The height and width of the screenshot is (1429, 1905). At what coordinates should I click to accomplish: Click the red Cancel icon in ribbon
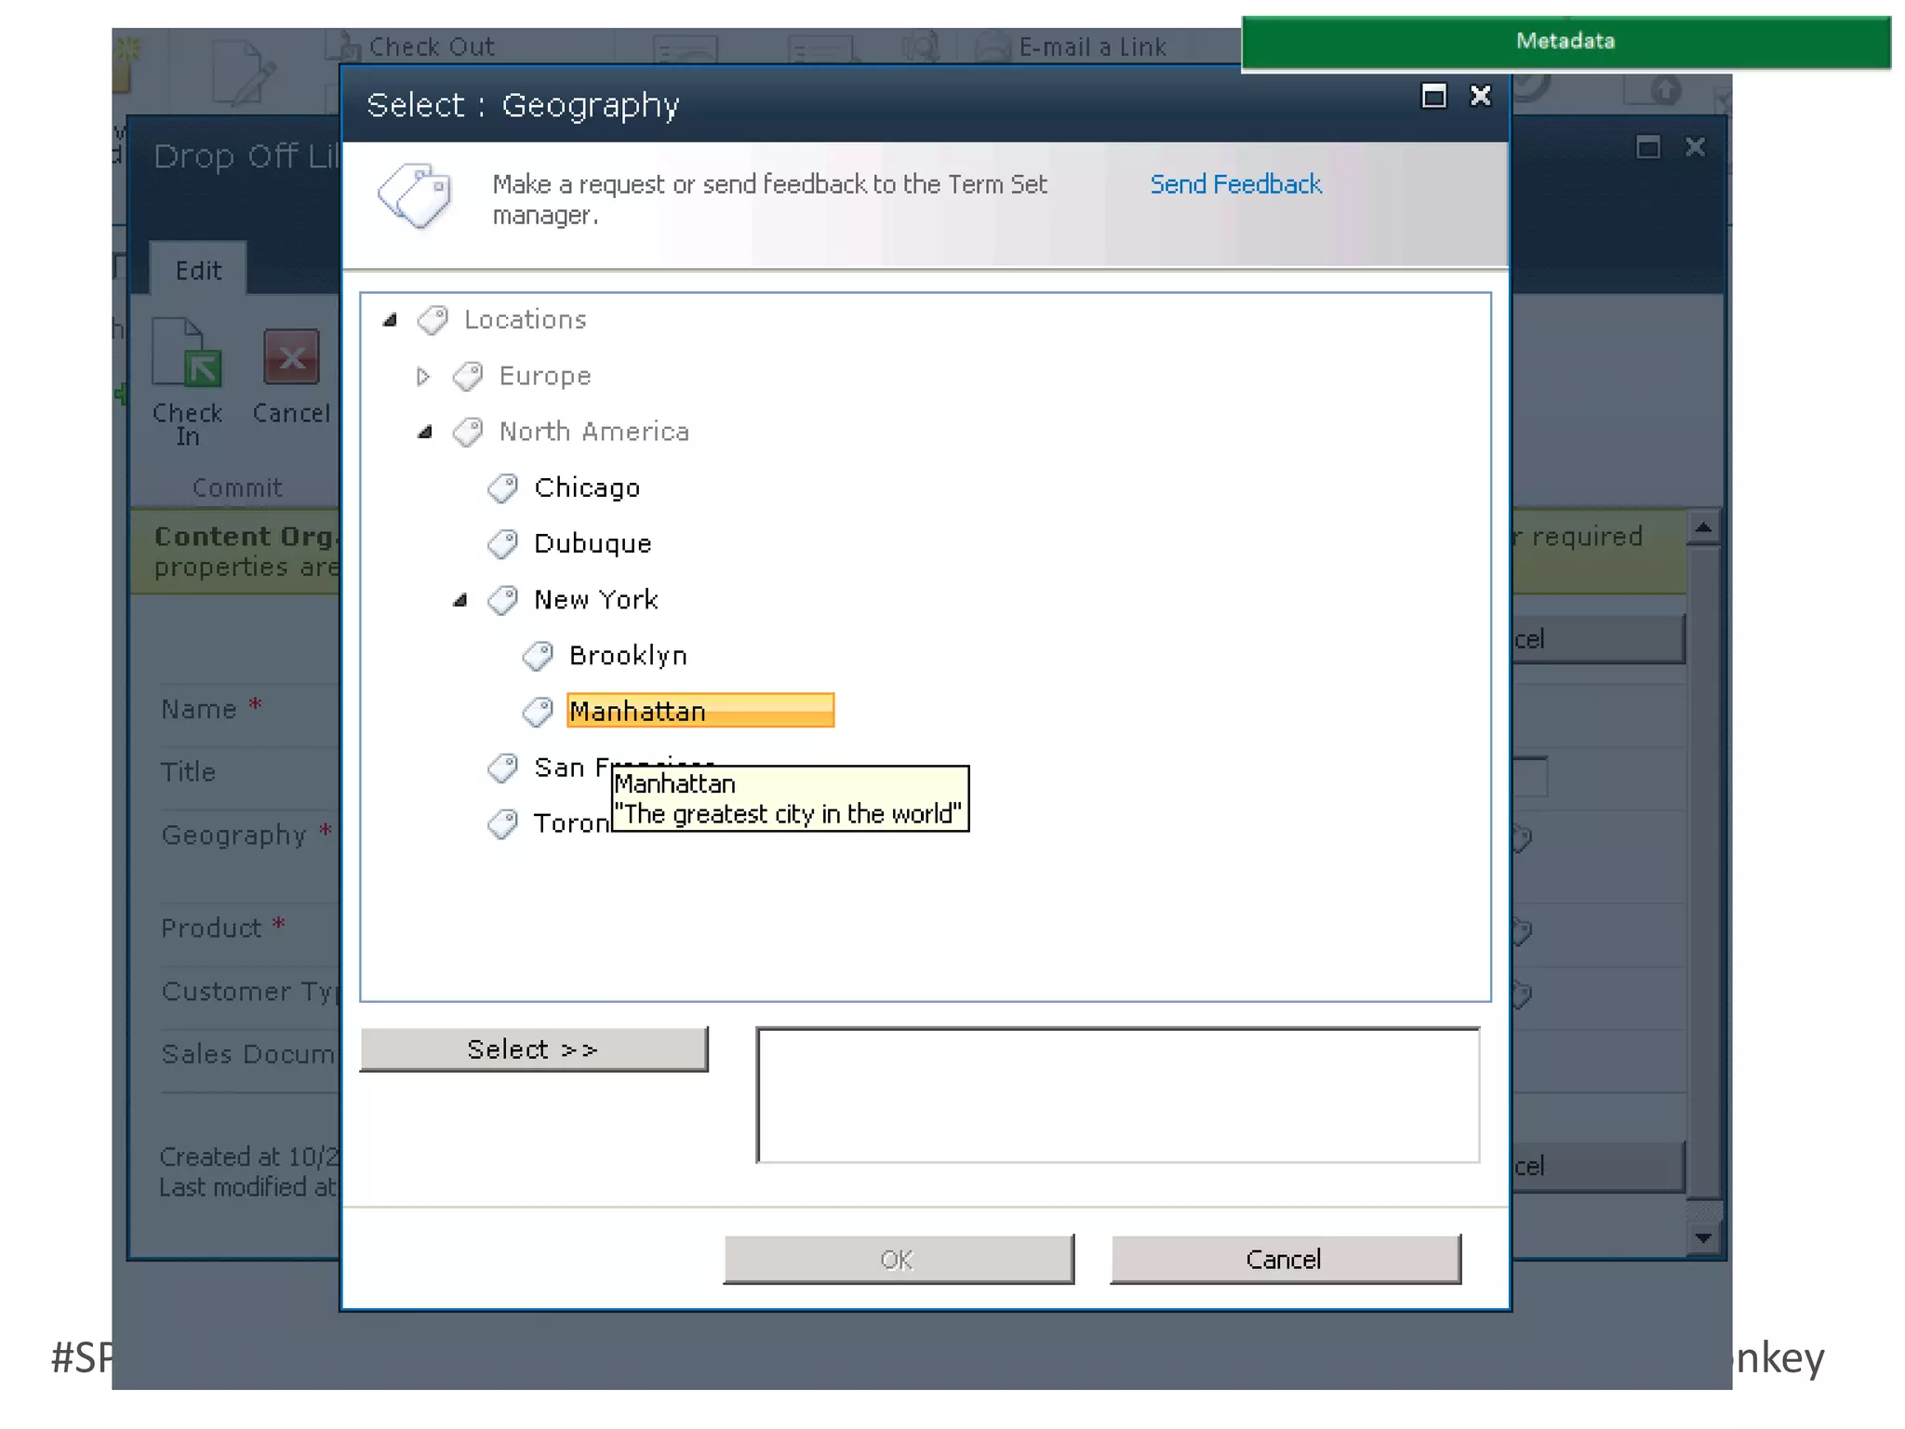click(291, 356)
